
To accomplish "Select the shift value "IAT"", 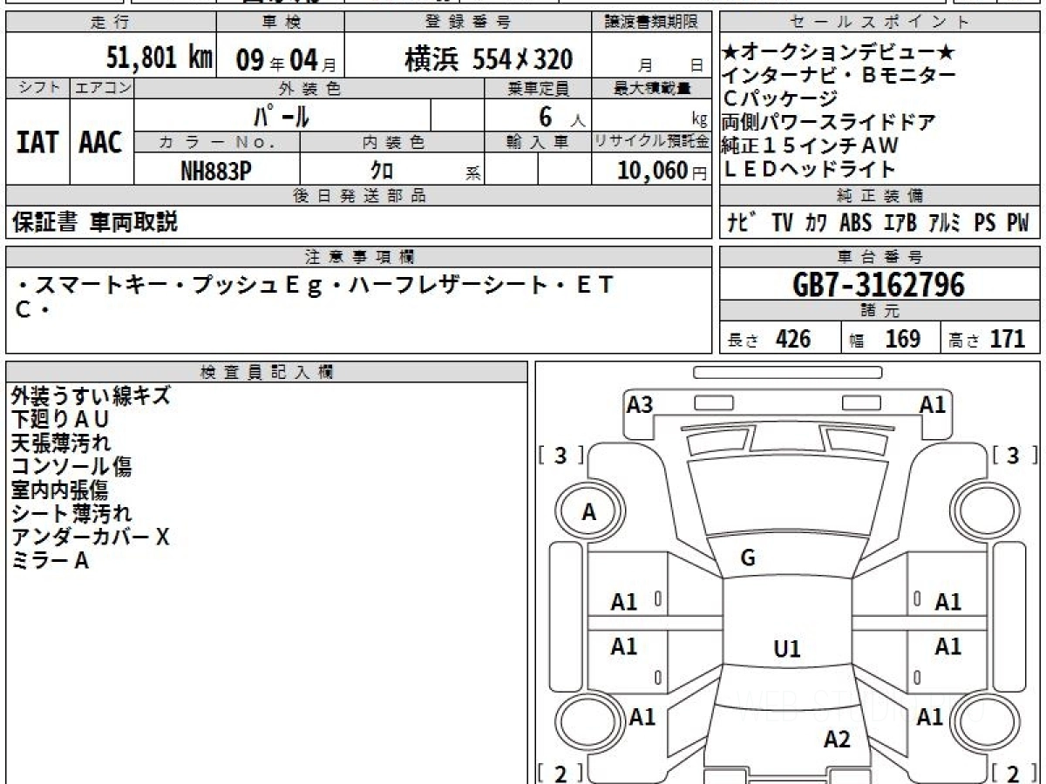I will pyautogui.click(x=37, y=142).
